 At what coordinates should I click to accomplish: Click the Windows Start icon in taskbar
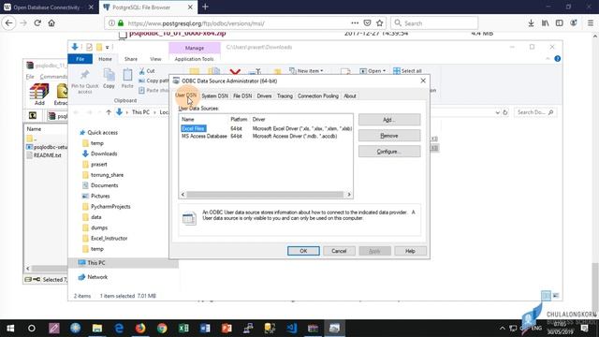click(x=10, y=329)
